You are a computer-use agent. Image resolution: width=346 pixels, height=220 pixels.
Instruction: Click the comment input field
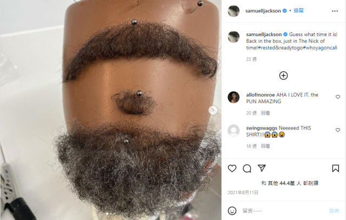point(283,211)
